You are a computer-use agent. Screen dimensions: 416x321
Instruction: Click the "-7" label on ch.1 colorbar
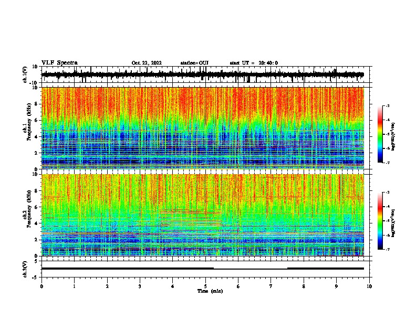click(x=388, y=163)
